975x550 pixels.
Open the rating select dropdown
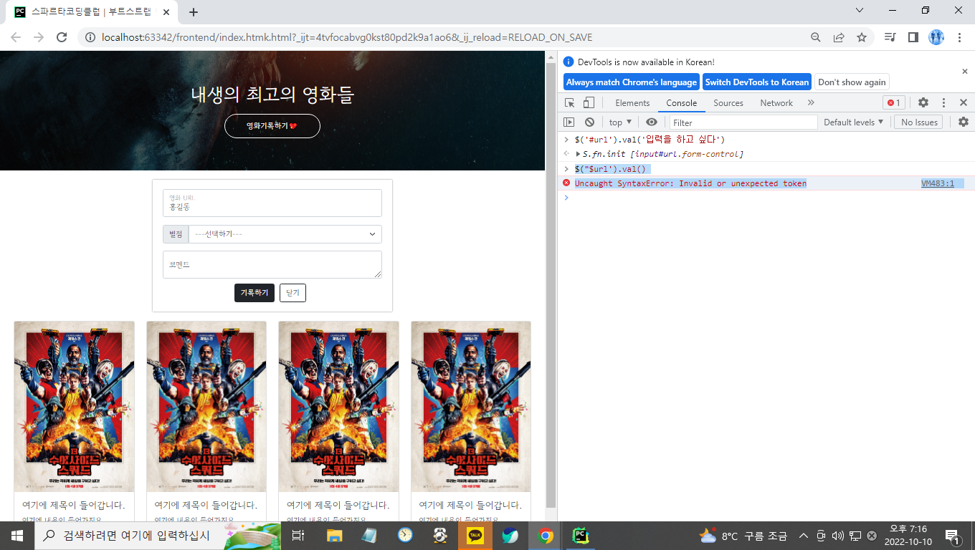click(285, 234)
